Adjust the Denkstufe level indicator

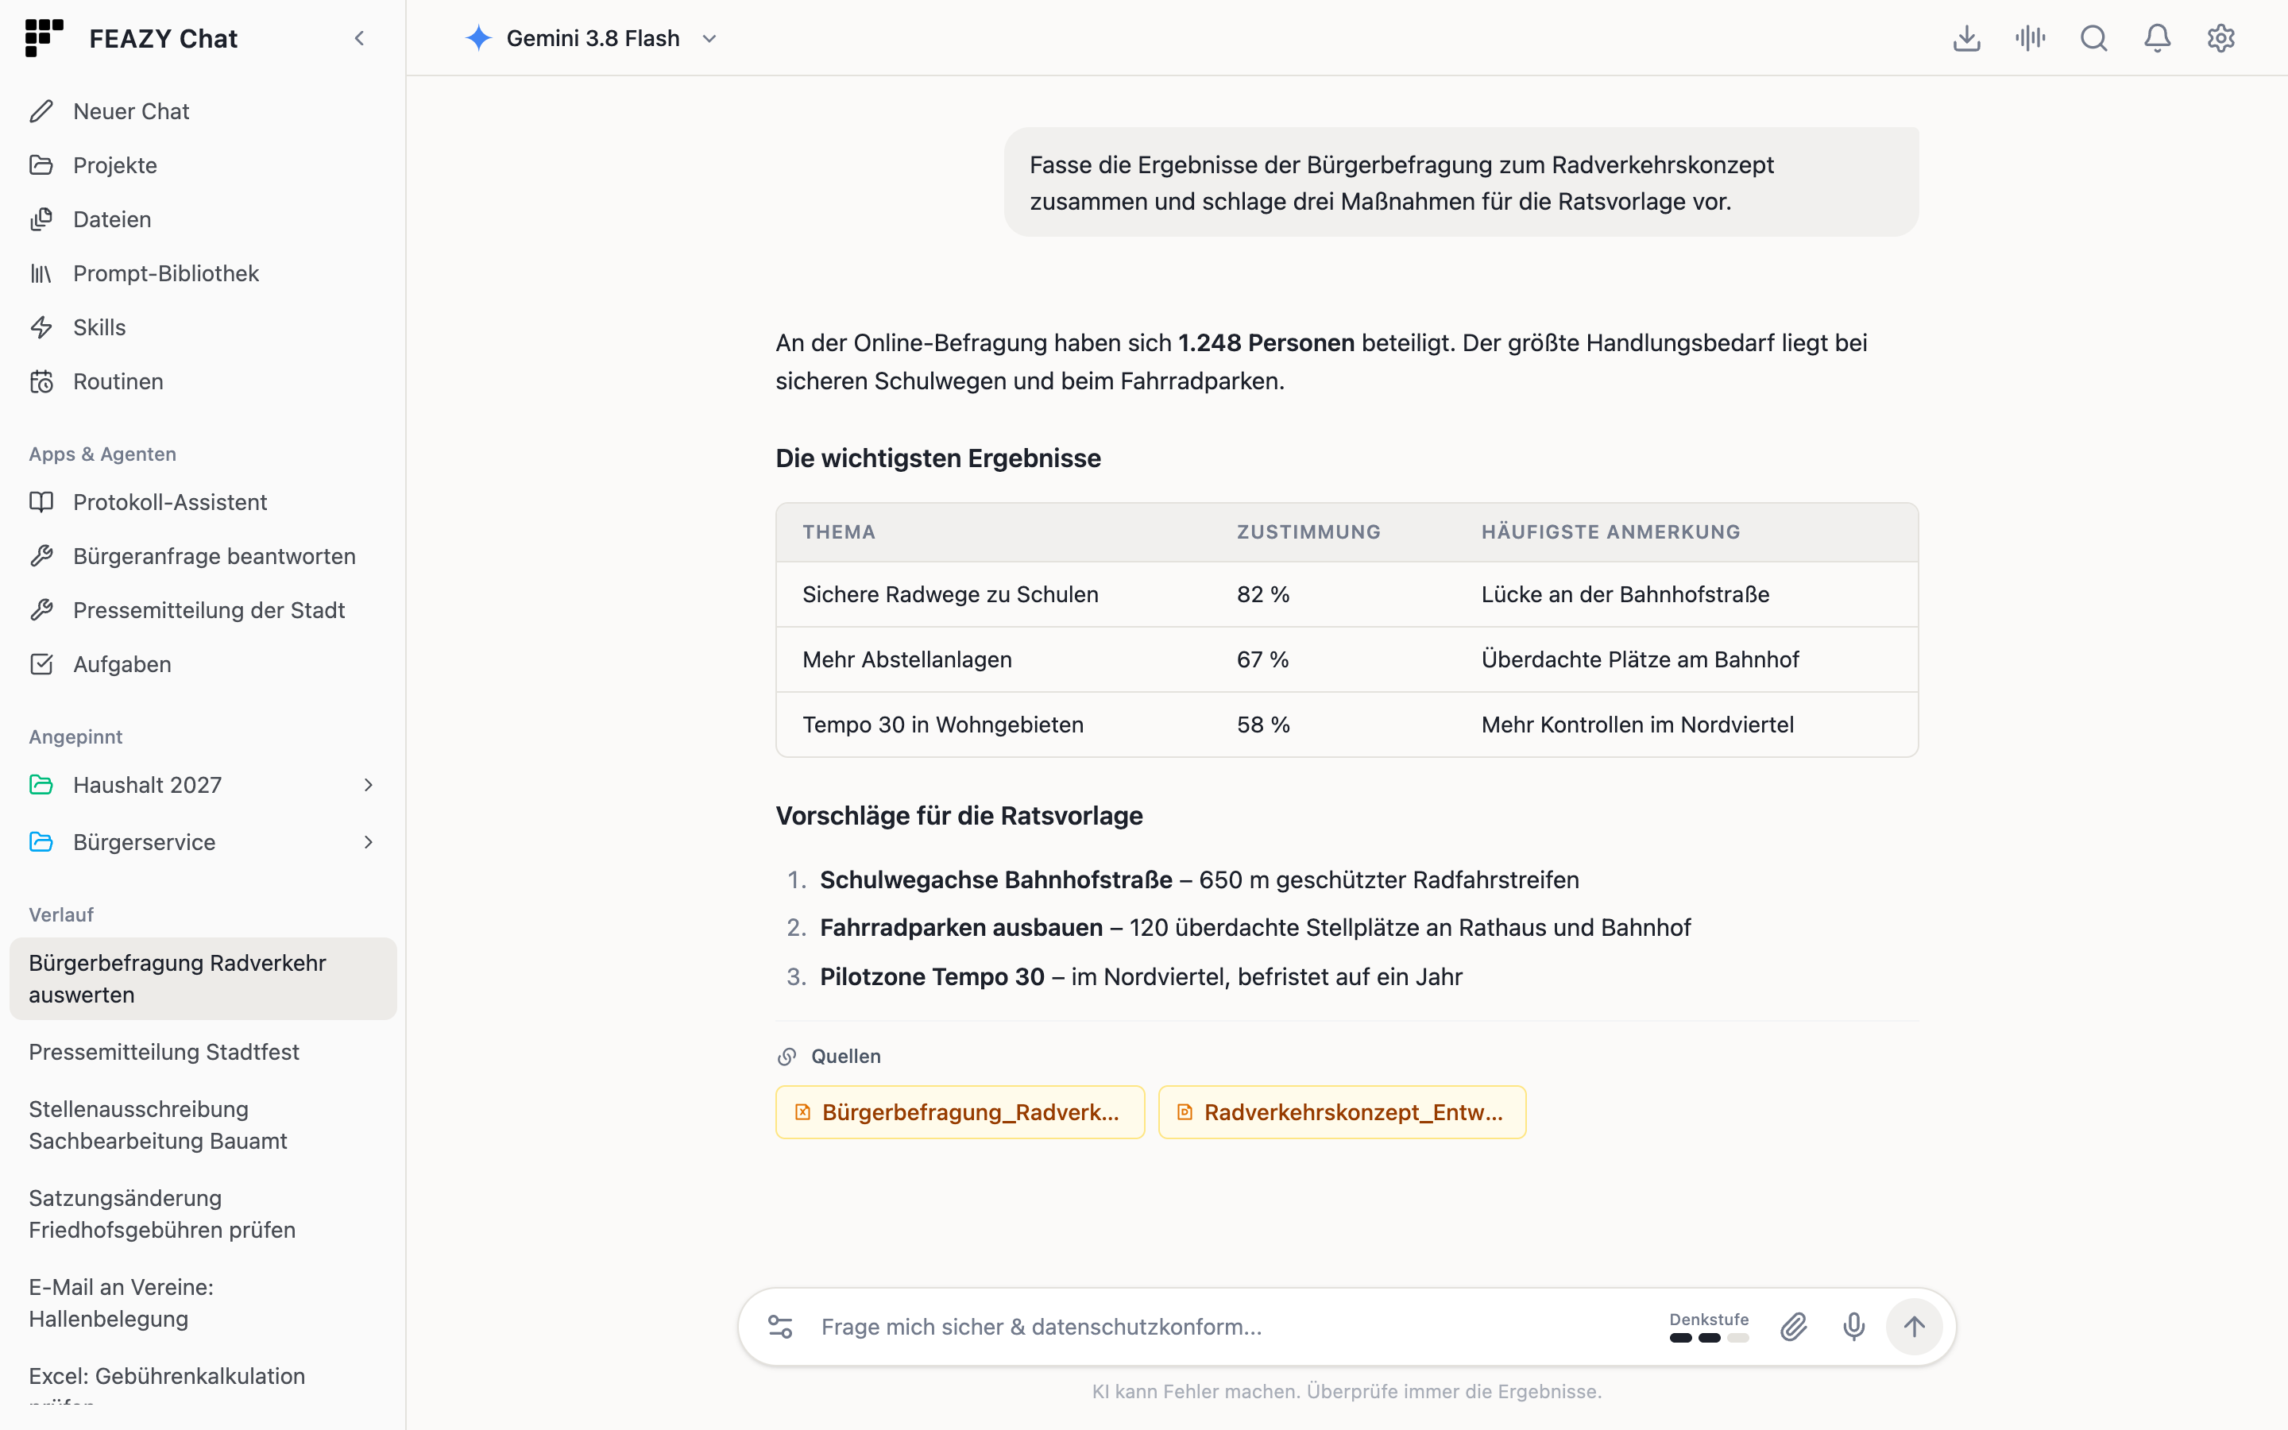[x=1710, y=1327]
